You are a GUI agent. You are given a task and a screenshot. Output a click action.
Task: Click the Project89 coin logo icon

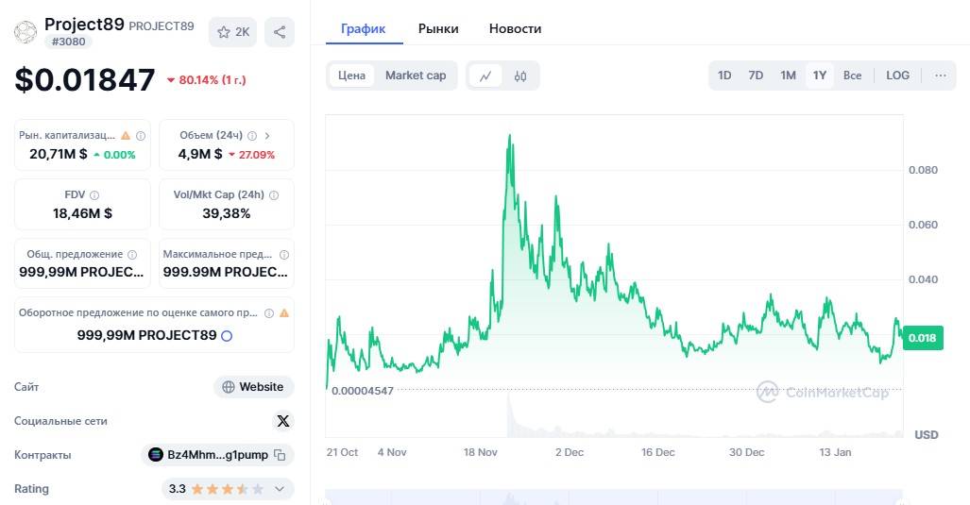click(26, 32)
